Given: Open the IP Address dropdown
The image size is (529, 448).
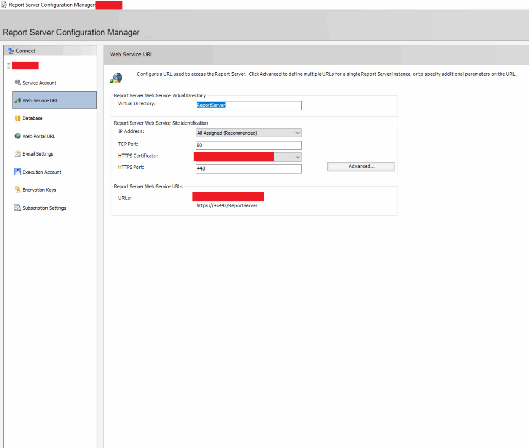Looking at the screenshot, I should (248, 133).
